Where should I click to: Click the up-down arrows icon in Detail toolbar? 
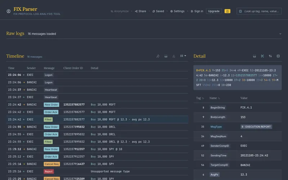point(270,56)
